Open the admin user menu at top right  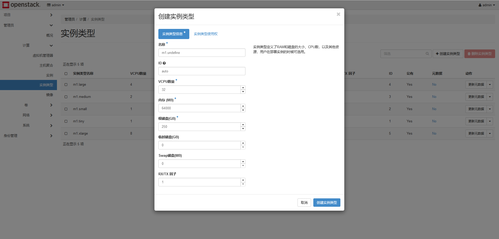tap(487, 5)
